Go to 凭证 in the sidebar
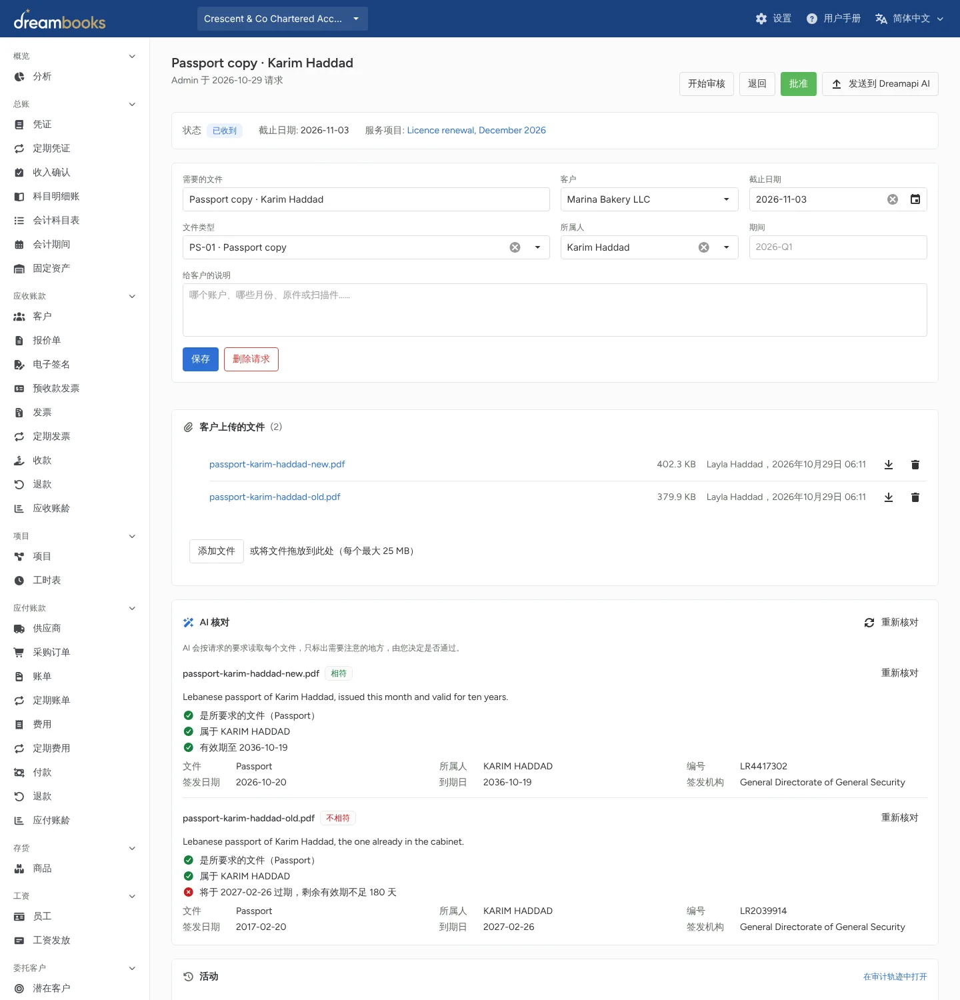960x1000 pixels. tap(75, 125)
